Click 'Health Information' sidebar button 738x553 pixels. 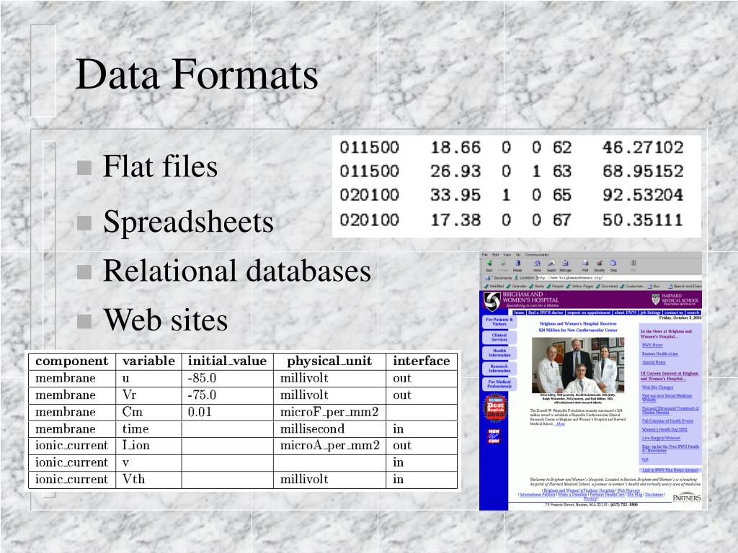pyautogui.click(x=499, y=353)
